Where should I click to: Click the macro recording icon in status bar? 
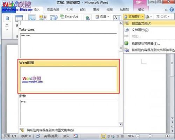pyautogui.click(x=76, y=136)
